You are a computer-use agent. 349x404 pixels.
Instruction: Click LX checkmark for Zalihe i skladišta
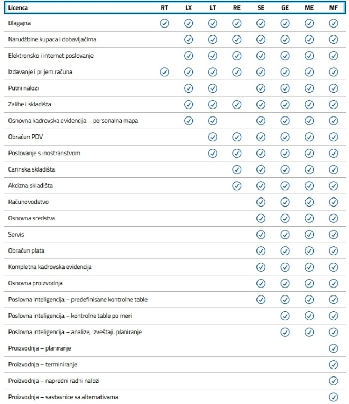pos(189,104)
